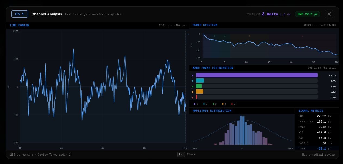The height and width of the screenshot is (164, 343).
Task: Select the orange beta band power bar
Action: pyautogui.click(x=199, y=92)
